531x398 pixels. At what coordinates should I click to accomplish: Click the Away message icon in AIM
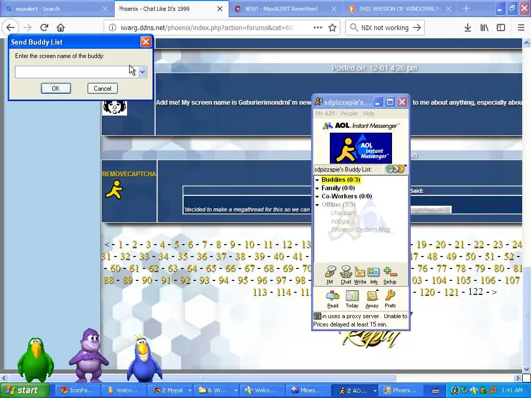pos(372,298)
